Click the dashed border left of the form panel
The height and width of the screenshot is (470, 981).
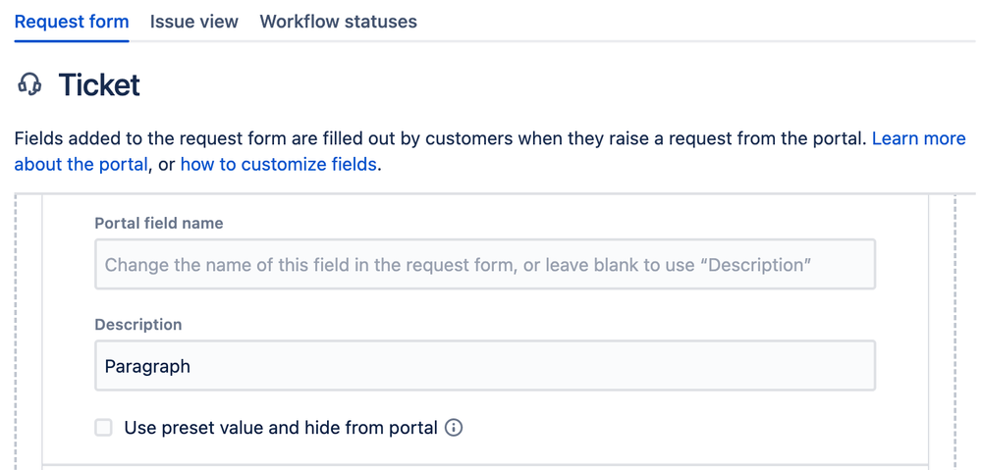tap(18, 334)
